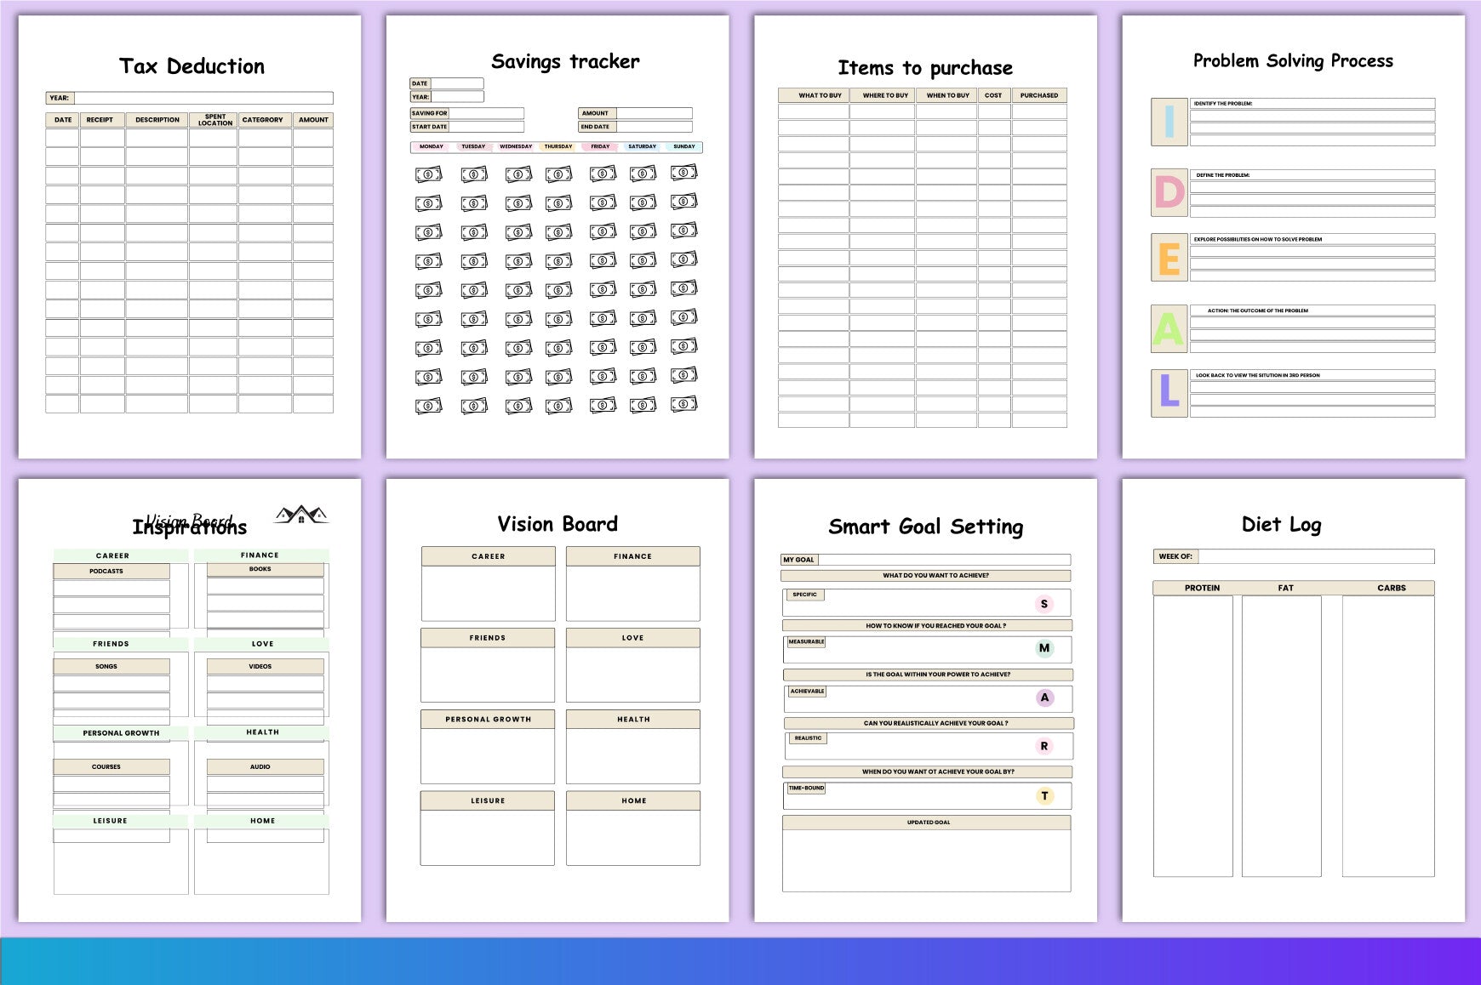
Task: Click the BOOKS box on Inspirations page
Action: click(265, 569)
